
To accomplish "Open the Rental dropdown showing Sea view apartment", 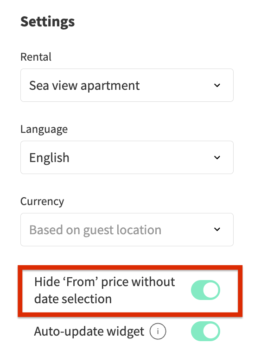I will pyautogui.click(x=127, y=85).
